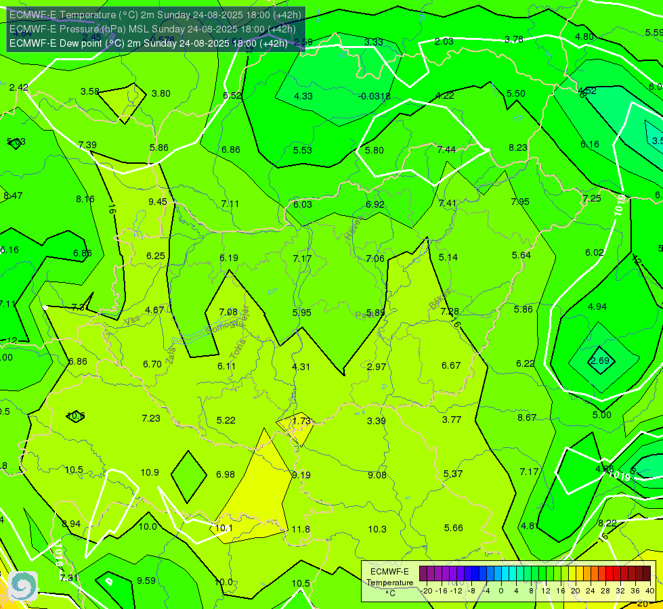Click the Zala county label
This screenshot has height=609, width=663.
[x=171, y=355]
